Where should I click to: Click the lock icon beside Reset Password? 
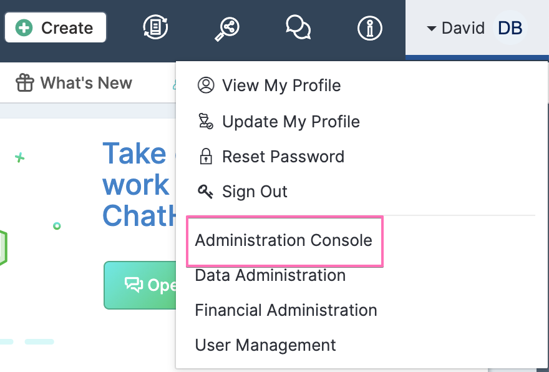[x=206, y=156]
